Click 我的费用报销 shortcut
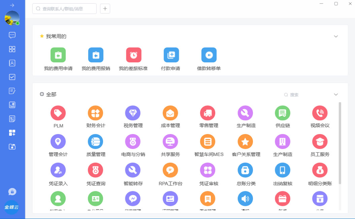The image size is (355, 219). click(96, 55)
